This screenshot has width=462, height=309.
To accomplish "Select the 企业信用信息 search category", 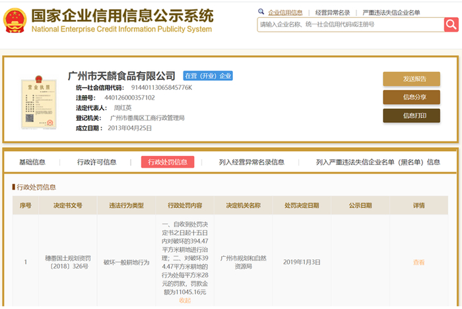I will tap(285, 13).
